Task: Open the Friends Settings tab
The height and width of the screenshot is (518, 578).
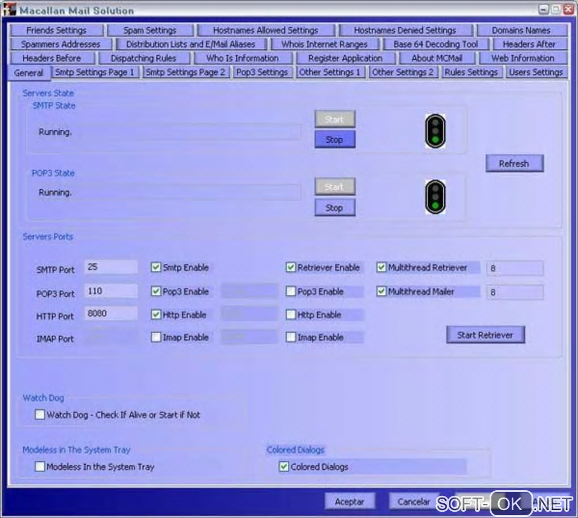Action: [57, 30]
